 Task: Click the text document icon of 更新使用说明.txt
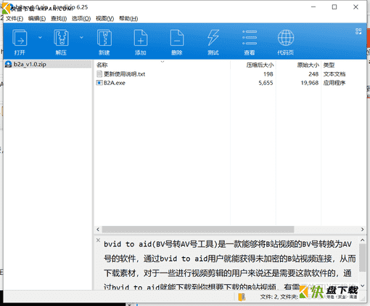(99, 74)
